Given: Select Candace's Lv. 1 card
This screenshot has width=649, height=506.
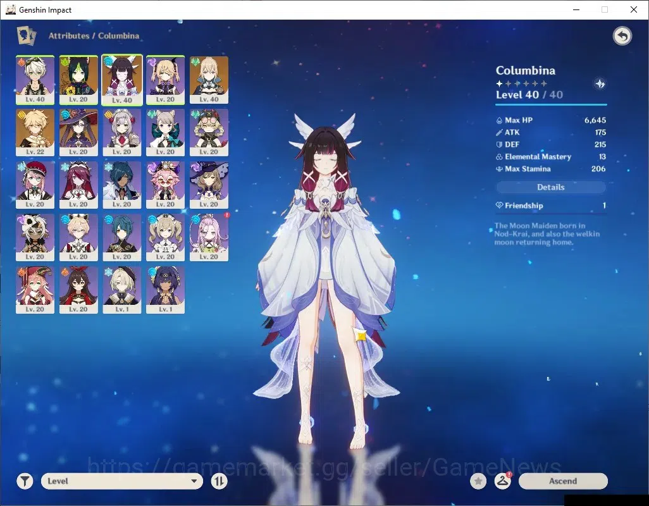Looking at the screenshot, I should pyautogui.click(x=166, y=290).
